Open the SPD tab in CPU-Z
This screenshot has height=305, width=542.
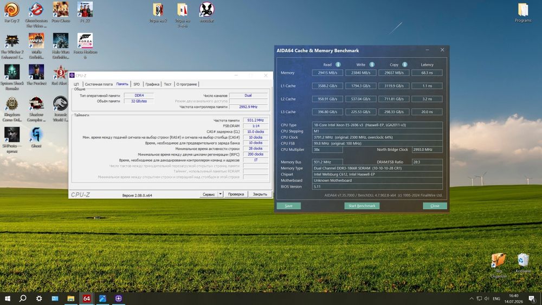[x=137, y=84]
